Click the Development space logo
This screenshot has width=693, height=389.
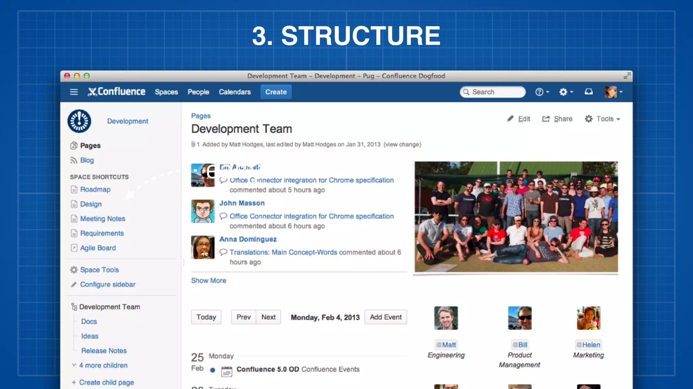click(x=79, y=121)
